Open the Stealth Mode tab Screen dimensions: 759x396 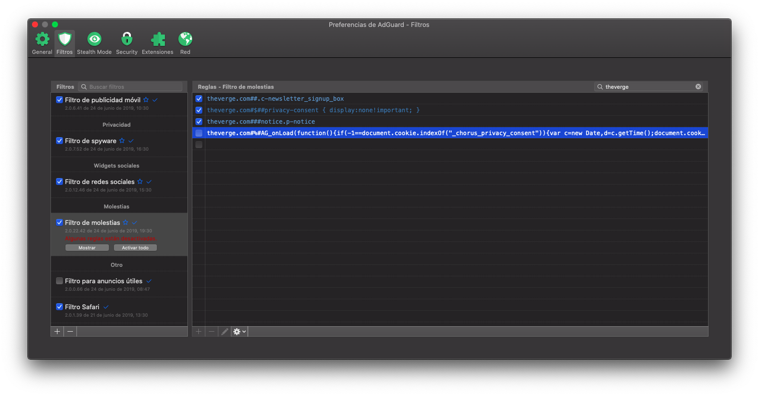coord(94,43)
